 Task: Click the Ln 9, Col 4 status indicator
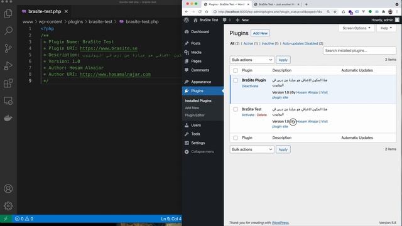tap(171, 218)
